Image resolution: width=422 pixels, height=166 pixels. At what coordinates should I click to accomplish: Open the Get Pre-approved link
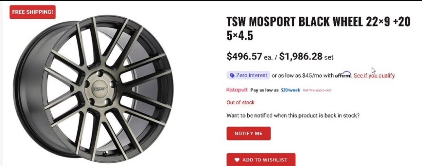pos(317,90)
